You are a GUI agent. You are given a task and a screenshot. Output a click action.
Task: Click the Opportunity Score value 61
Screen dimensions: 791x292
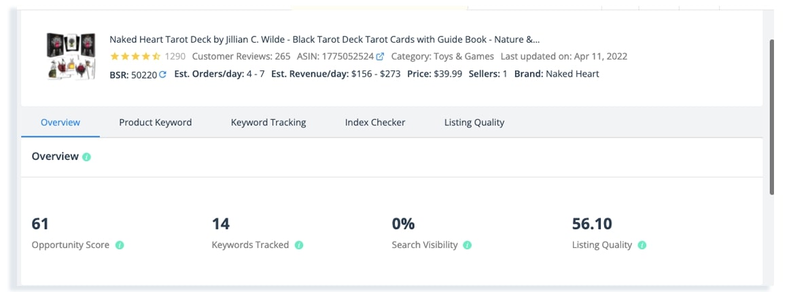point(40,224)
